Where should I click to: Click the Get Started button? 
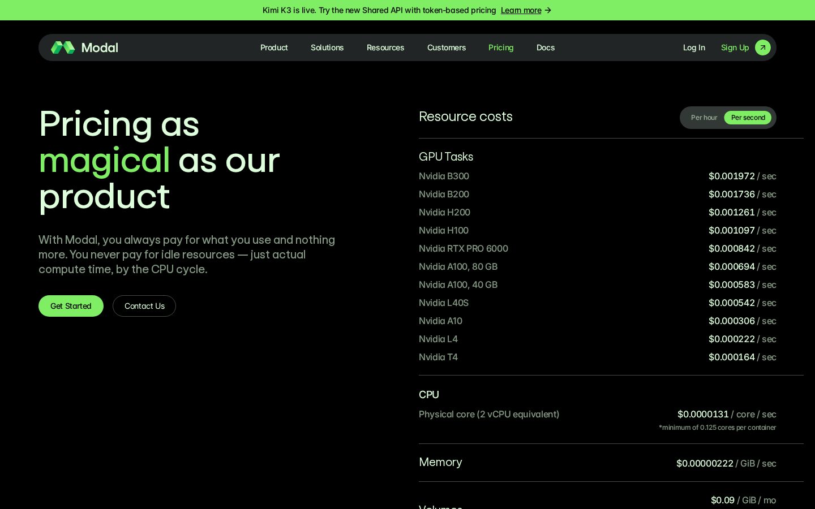coord(71,306)
